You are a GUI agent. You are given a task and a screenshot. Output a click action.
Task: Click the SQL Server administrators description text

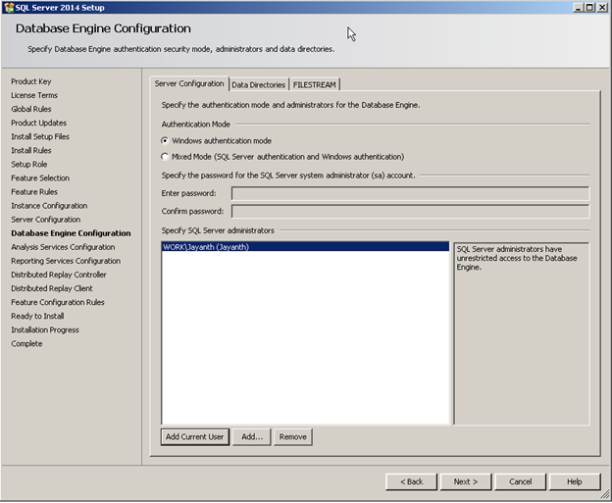tap(517, 258)
